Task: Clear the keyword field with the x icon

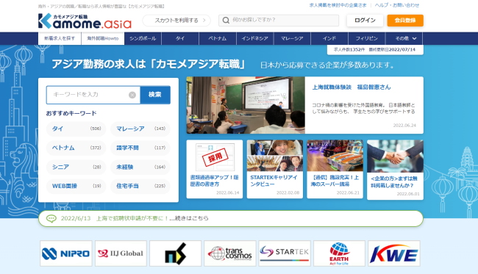Action: pos(132,95)
